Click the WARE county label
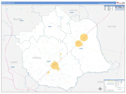 [x=14, y=62]
